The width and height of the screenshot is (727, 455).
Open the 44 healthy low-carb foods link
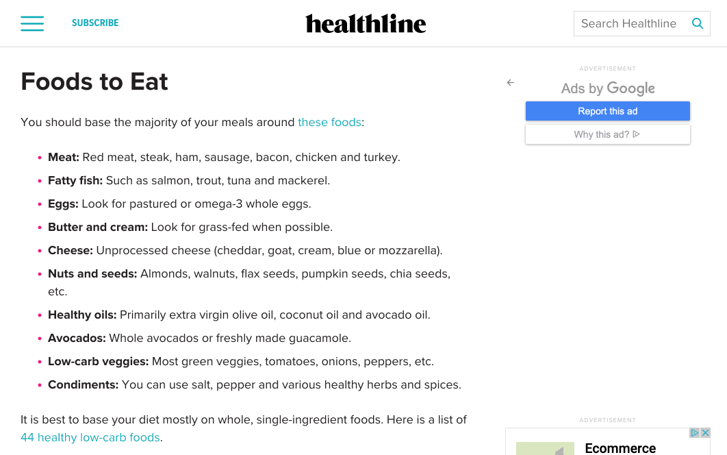[x=90, y=437]
